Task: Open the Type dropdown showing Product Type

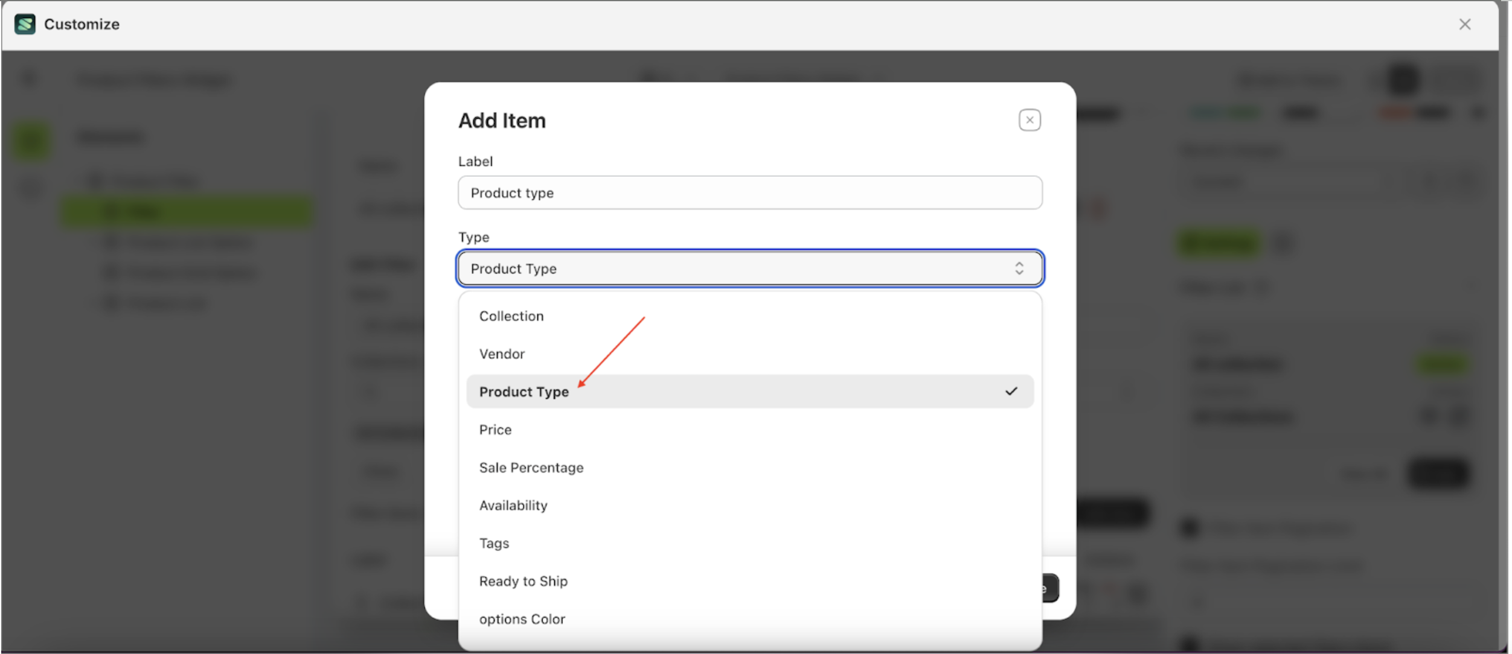Action: 749,268
